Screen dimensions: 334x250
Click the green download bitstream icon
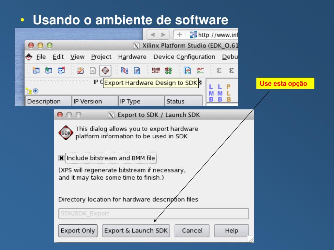click(168, 70)
